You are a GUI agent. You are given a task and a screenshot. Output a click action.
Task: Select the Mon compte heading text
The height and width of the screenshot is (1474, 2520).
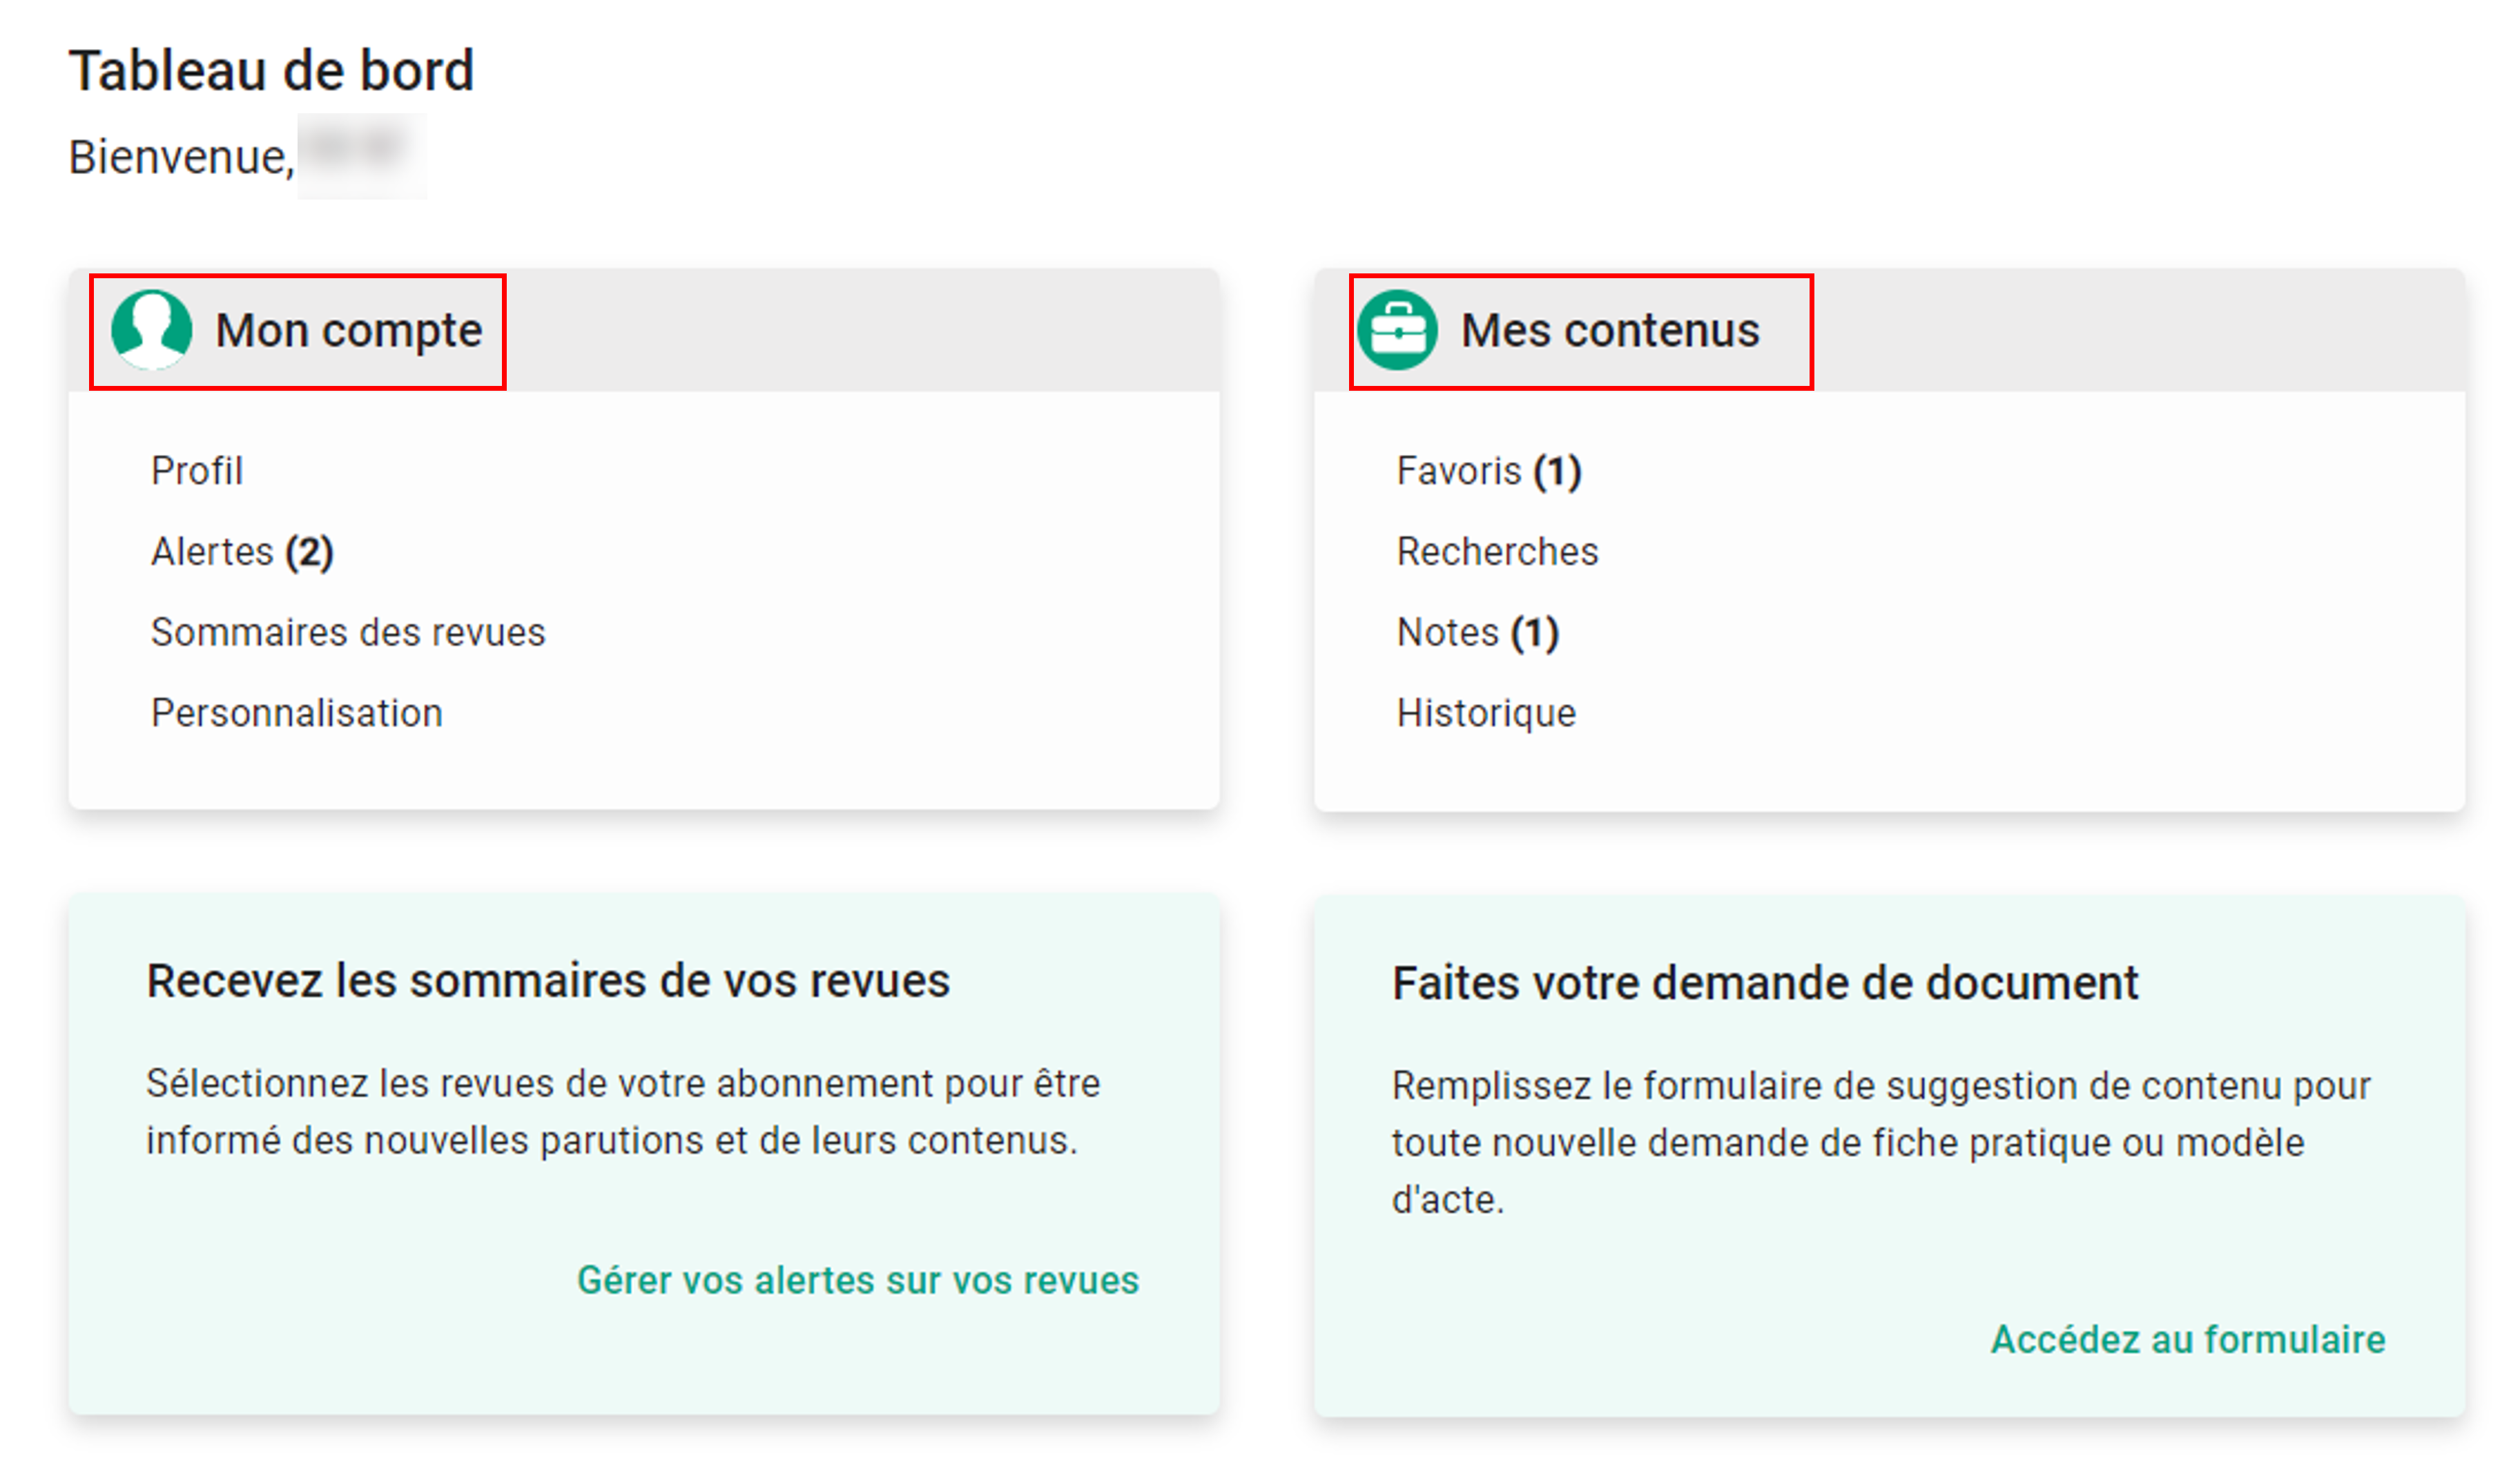[x=348, y=330]
